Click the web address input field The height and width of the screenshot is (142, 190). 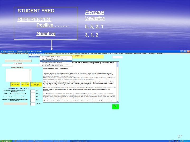tap(21, 65)
